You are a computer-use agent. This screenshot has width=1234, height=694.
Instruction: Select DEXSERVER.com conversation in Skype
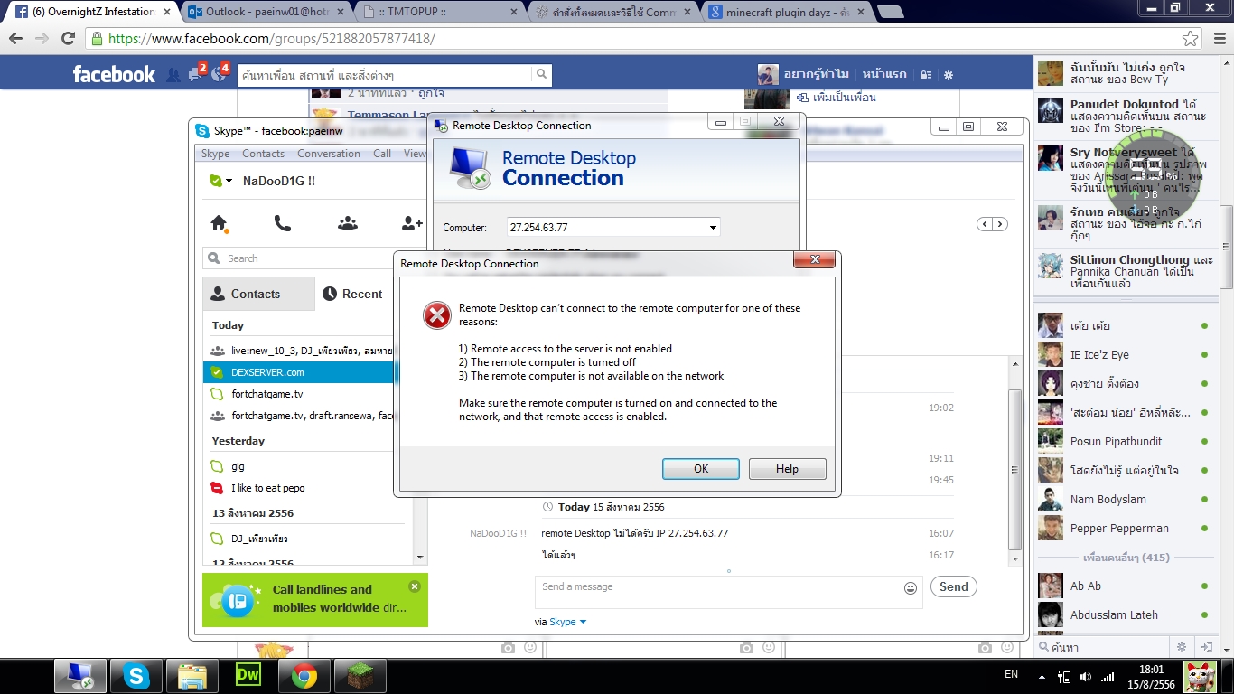[x=299, y=372]
